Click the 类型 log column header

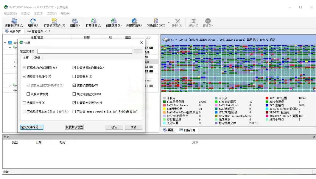[15, 142]
